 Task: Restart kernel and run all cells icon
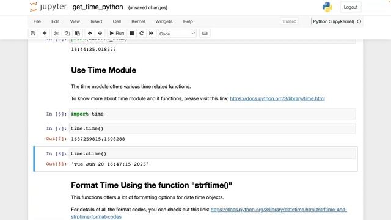[x=151, y=34]
